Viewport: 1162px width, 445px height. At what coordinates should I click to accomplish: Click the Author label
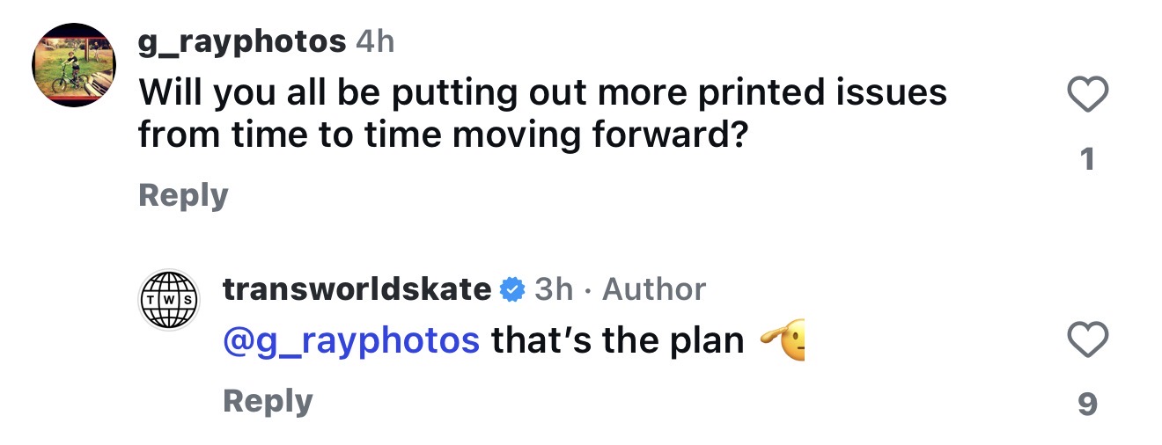(653, 288)
